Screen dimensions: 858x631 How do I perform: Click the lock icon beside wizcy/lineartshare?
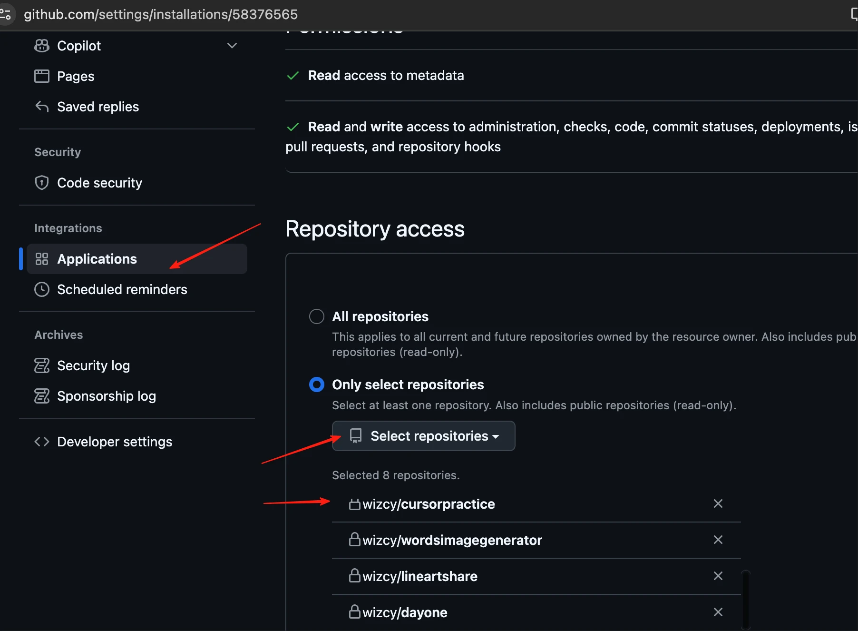coord(355,575)
